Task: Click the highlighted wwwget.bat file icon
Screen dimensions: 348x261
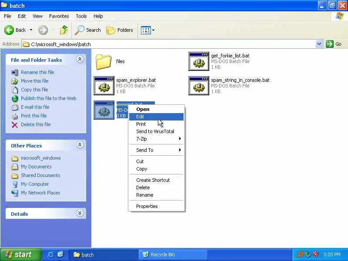Action: [x=104, y=110]
